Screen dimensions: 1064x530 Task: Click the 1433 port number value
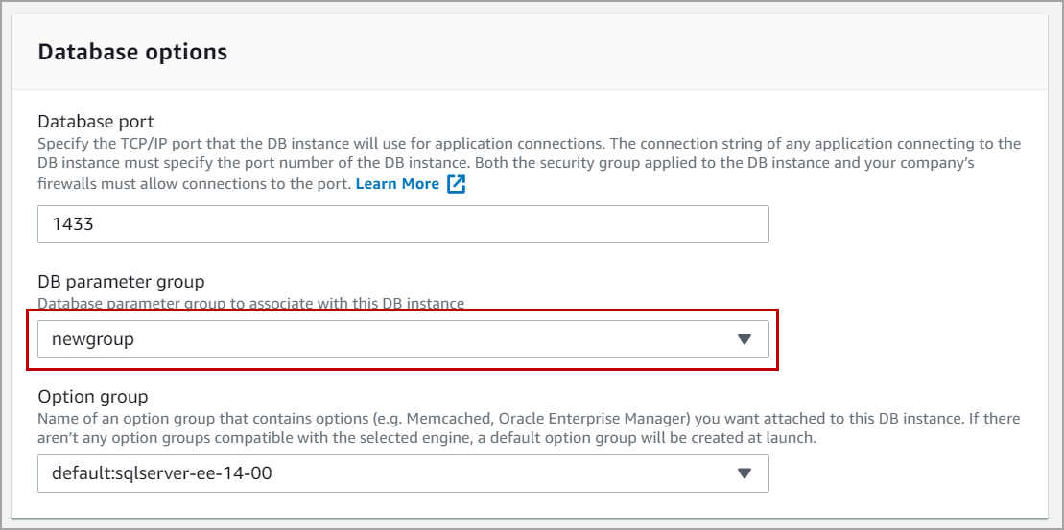(71, 224)
